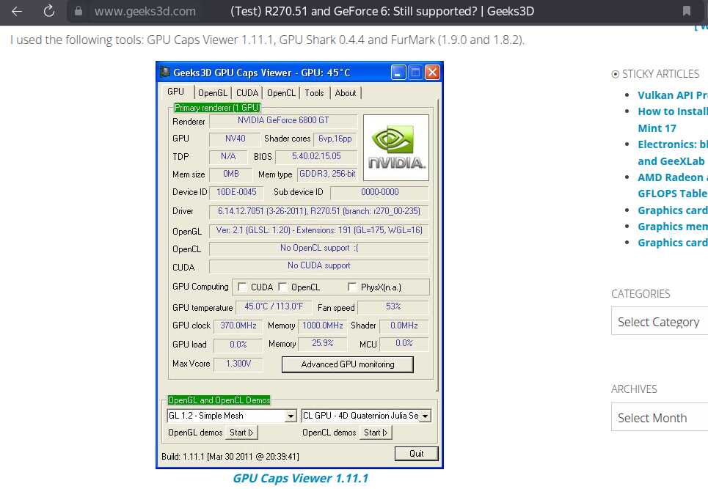
Task: Open the Vulkan API sticky article link
Action: (x=672, y=95)
